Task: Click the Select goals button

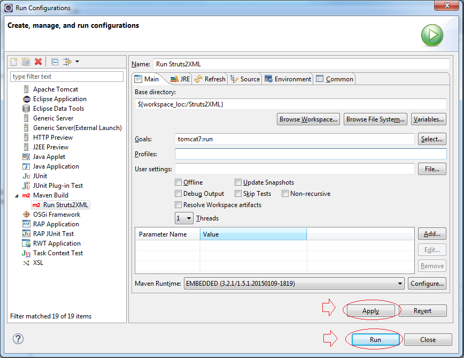Action: 432,139
